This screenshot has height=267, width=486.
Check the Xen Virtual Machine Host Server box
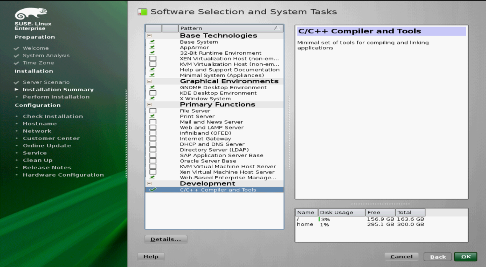pyautogui.click(x=153, y=172)
